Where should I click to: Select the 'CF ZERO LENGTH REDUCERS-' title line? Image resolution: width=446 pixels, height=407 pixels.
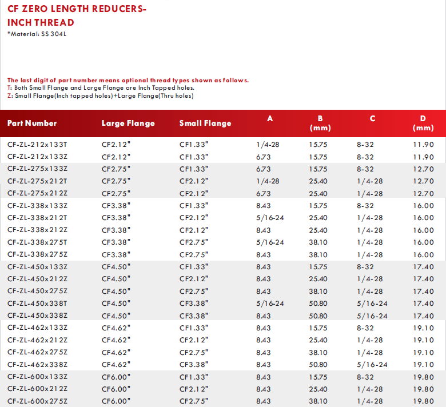click(77, 9)
